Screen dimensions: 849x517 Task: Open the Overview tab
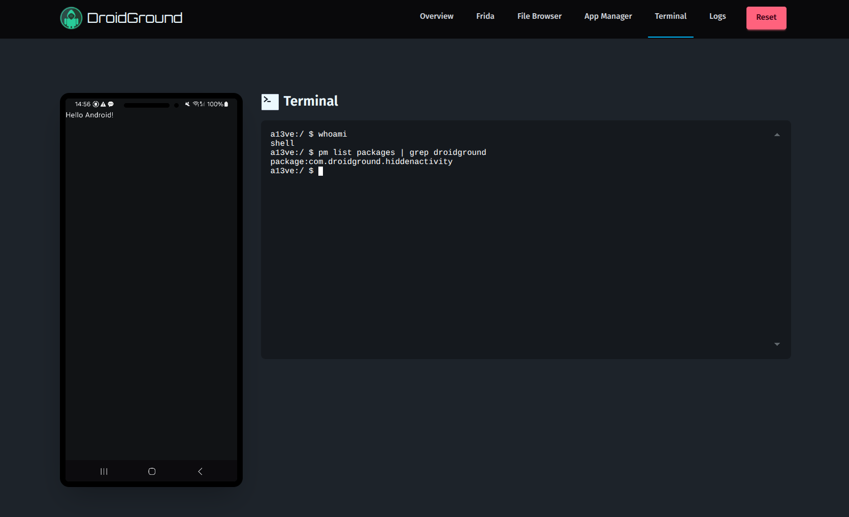[x=437, y=16]
